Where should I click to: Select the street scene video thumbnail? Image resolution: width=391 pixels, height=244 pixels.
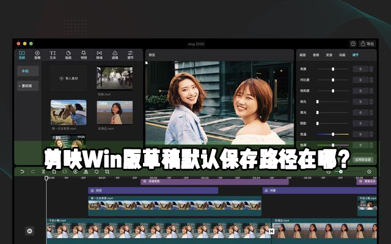coord(115,77)
